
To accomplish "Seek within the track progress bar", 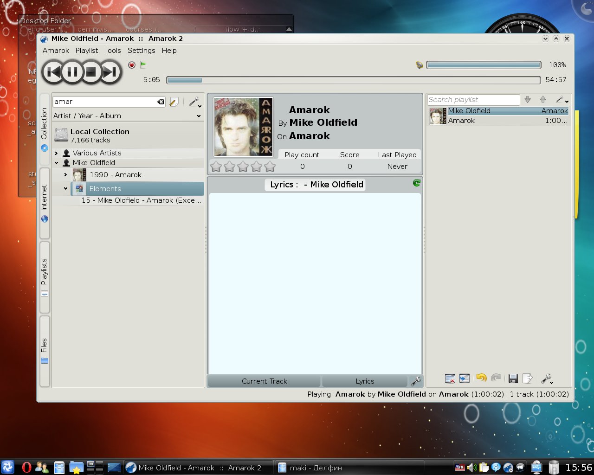I will click(354, 80).
